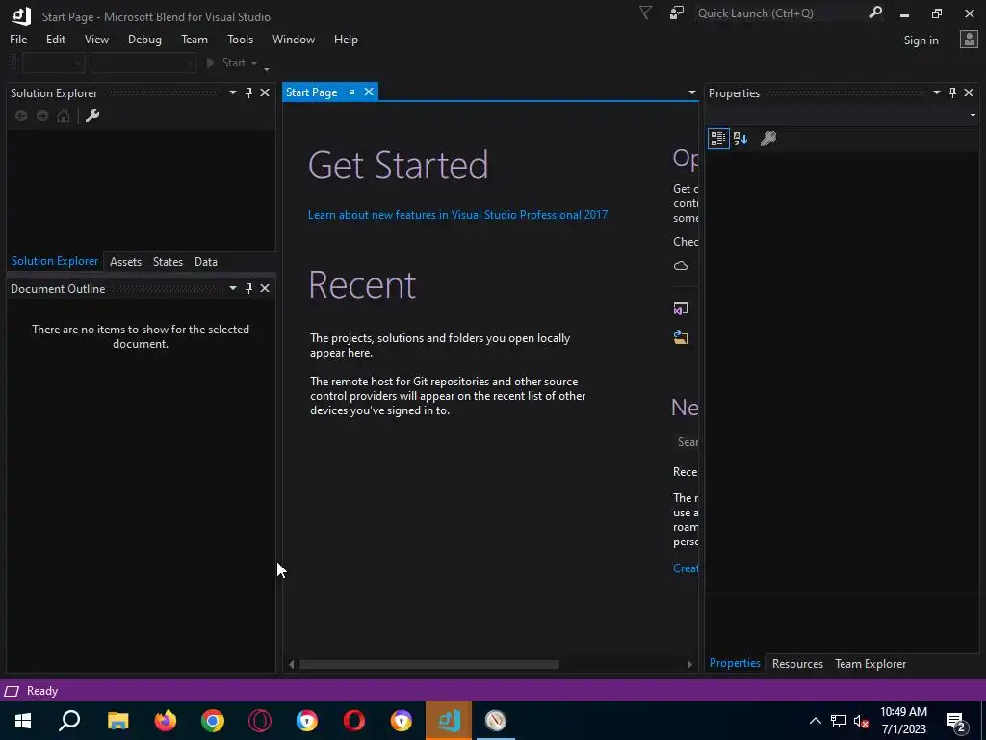Open Learn about new features link
The image size is (986, 740).
[x=457, y=215]
